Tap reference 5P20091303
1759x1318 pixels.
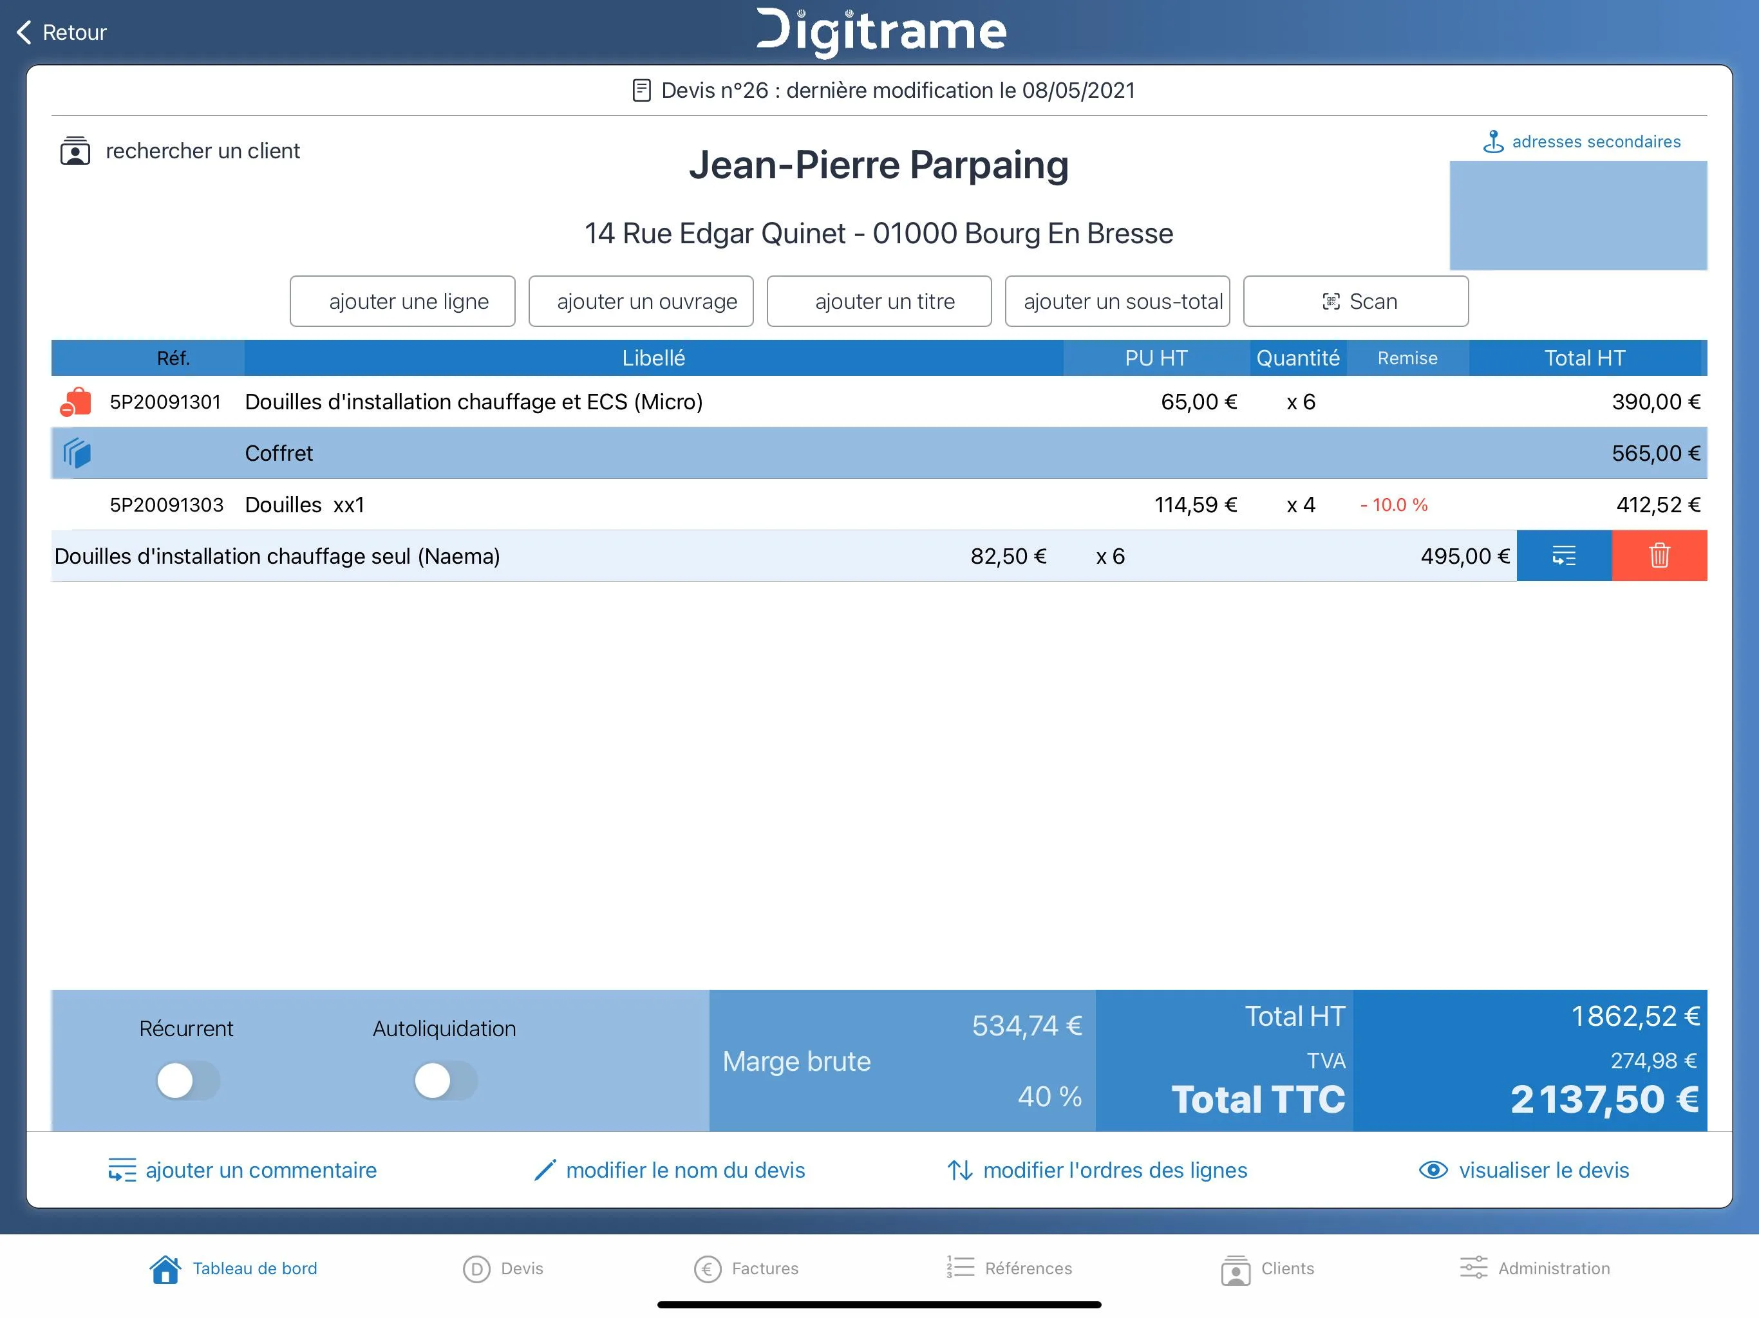166,505
